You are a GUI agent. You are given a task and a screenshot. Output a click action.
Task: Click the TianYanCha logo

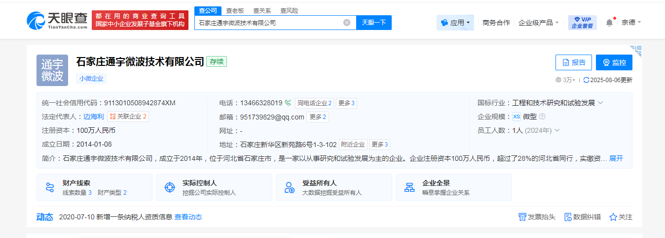click(57, 20)
